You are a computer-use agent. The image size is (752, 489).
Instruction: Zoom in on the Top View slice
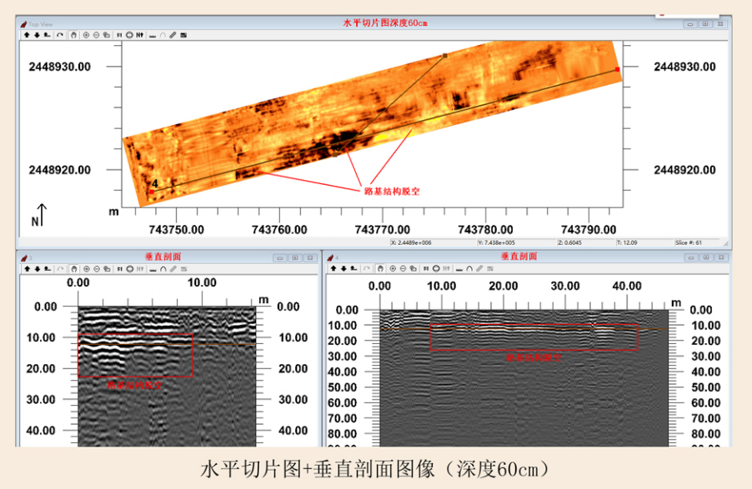[87, 35]
